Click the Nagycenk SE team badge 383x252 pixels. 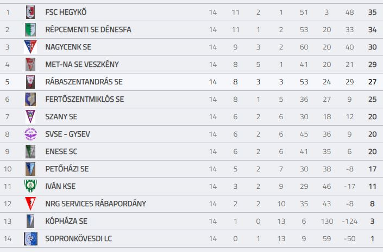coord(30,47)
